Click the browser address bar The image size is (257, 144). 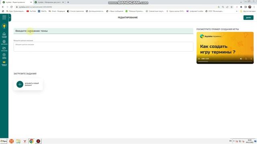coord(115,7)
